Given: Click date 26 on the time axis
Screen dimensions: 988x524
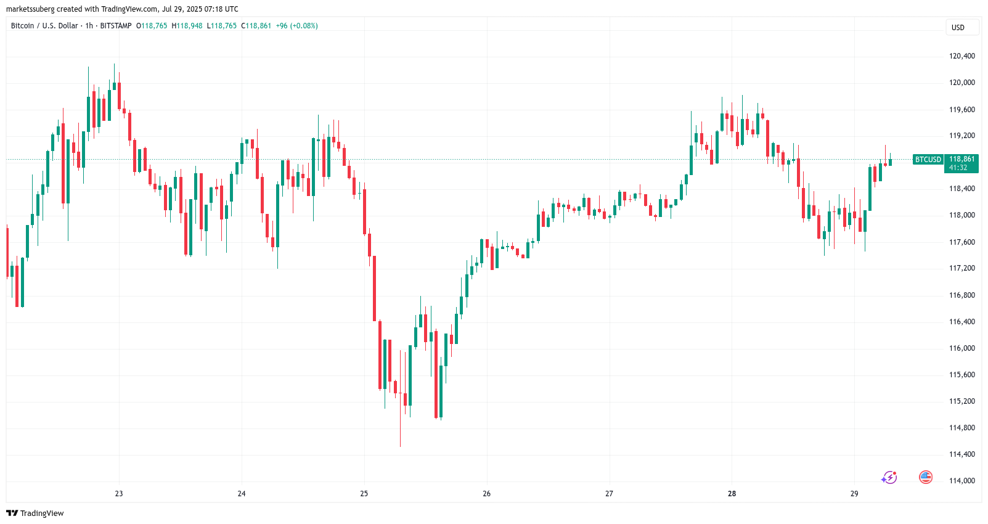Looking at the screenshot, I should point(487,494).
